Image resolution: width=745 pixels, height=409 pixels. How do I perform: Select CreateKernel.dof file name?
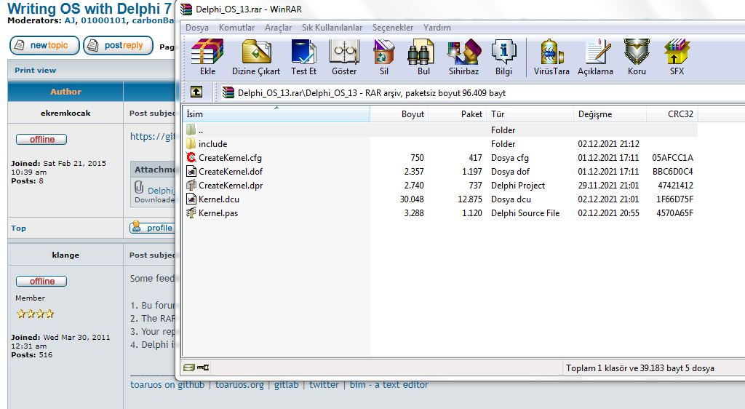[x=231, y=172]
